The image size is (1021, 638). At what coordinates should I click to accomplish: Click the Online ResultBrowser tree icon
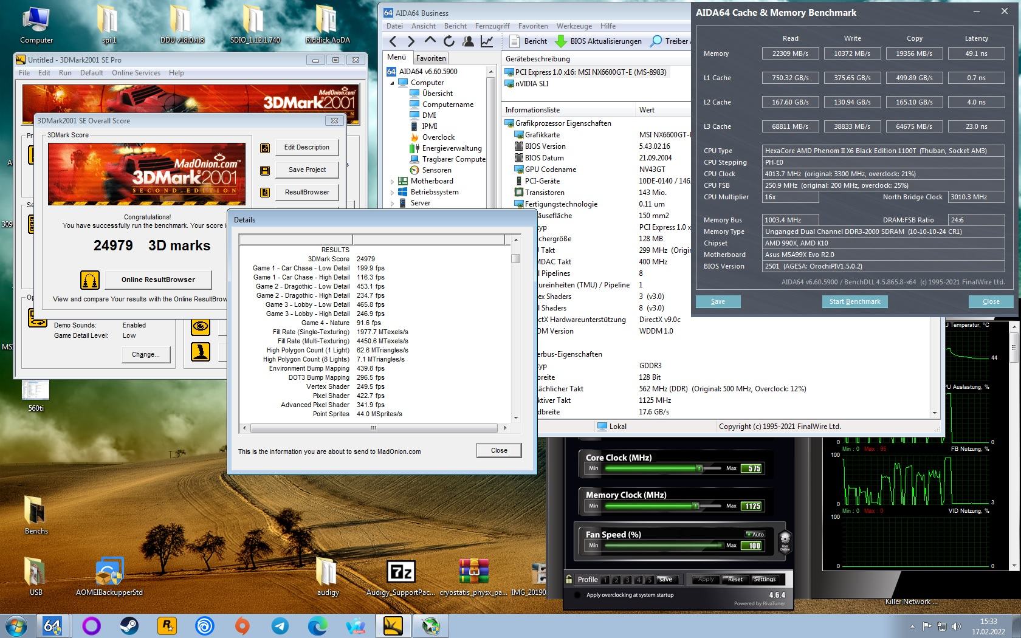90,280
